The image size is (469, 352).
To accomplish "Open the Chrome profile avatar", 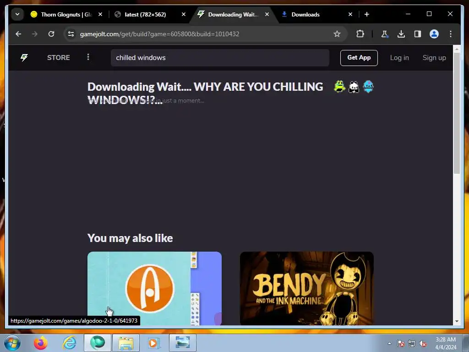I will [x=434, y=34].
